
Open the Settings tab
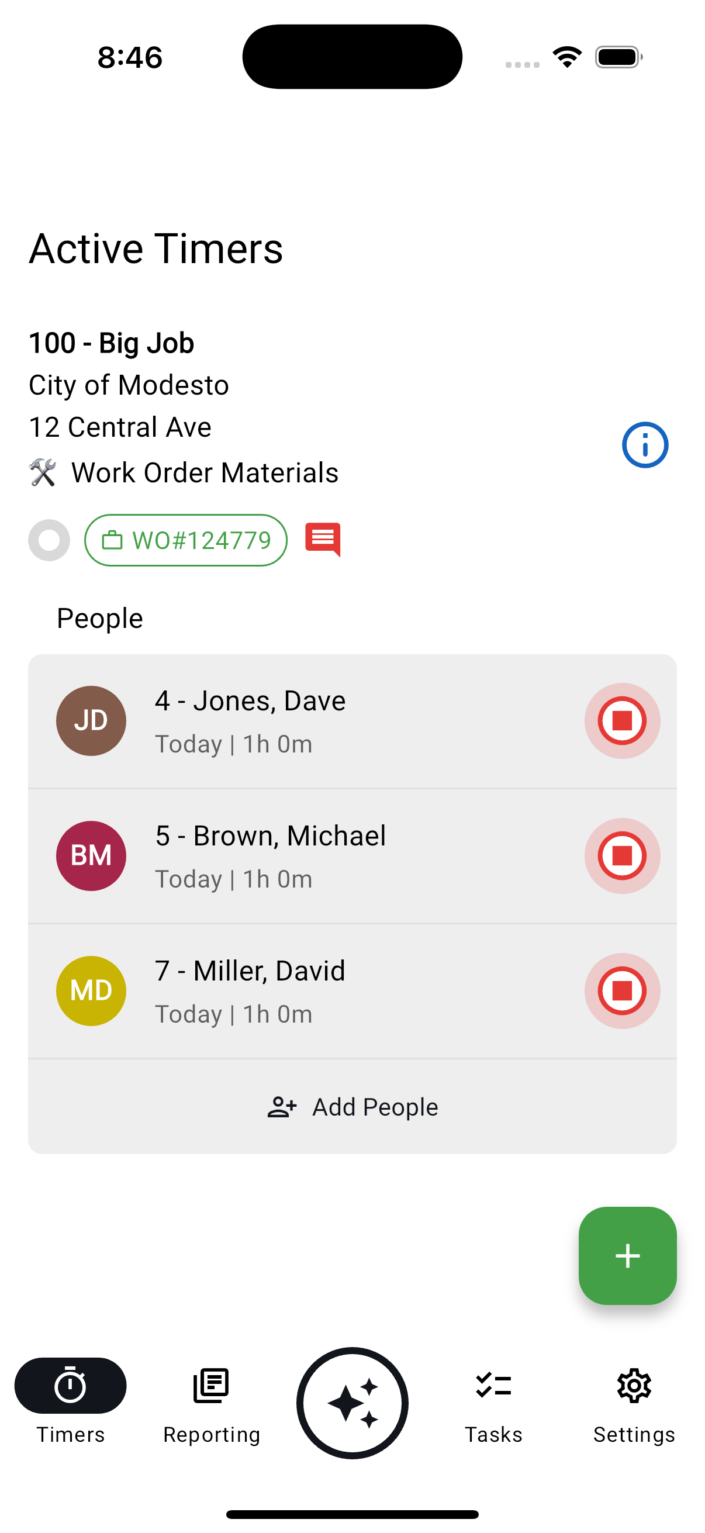point(634,1401)
